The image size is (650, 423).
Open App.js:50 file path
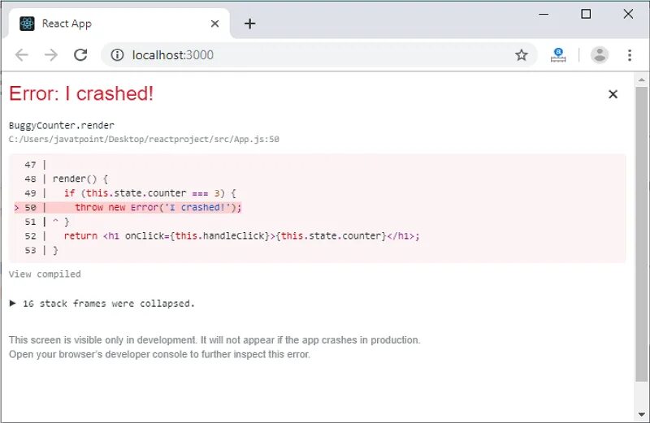[x=144, y=139]
